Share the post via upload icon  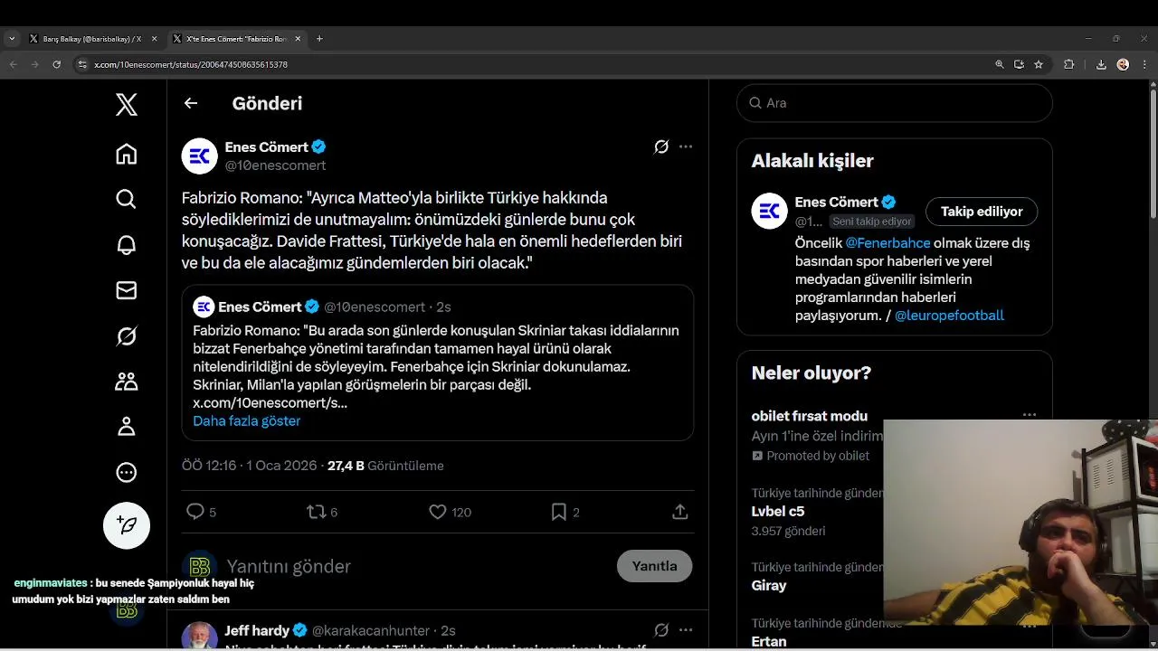tap(680, 512)
